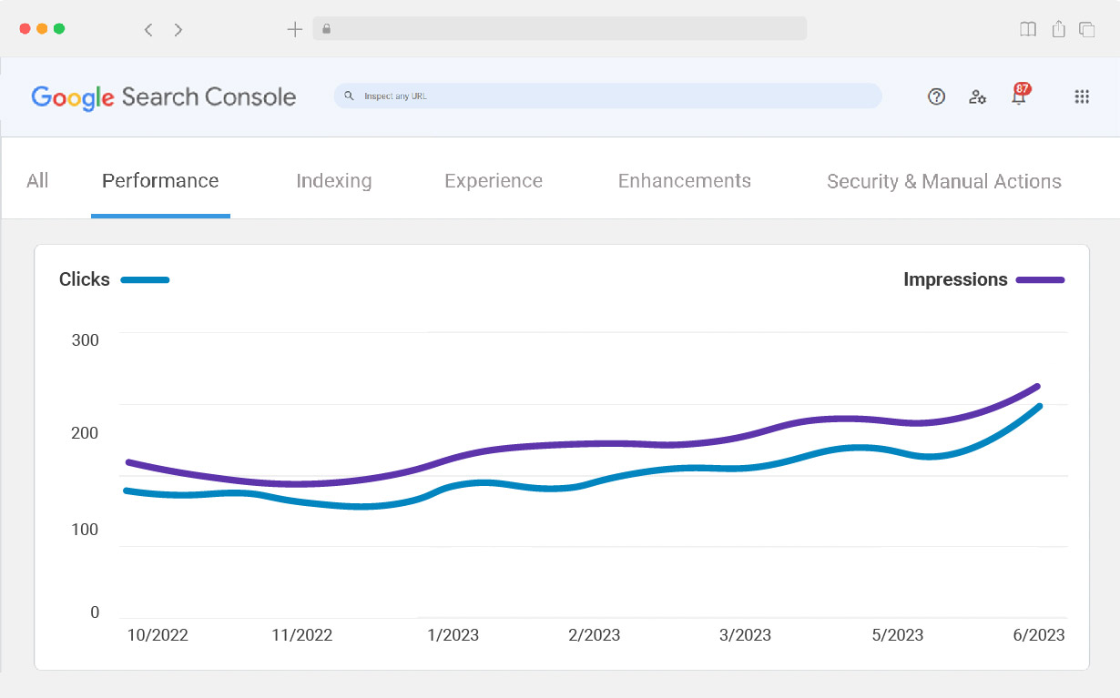This screenshot has width=1120, height=698.
Task: Open the reading list book icon
Action: (x=1028, y=29)
